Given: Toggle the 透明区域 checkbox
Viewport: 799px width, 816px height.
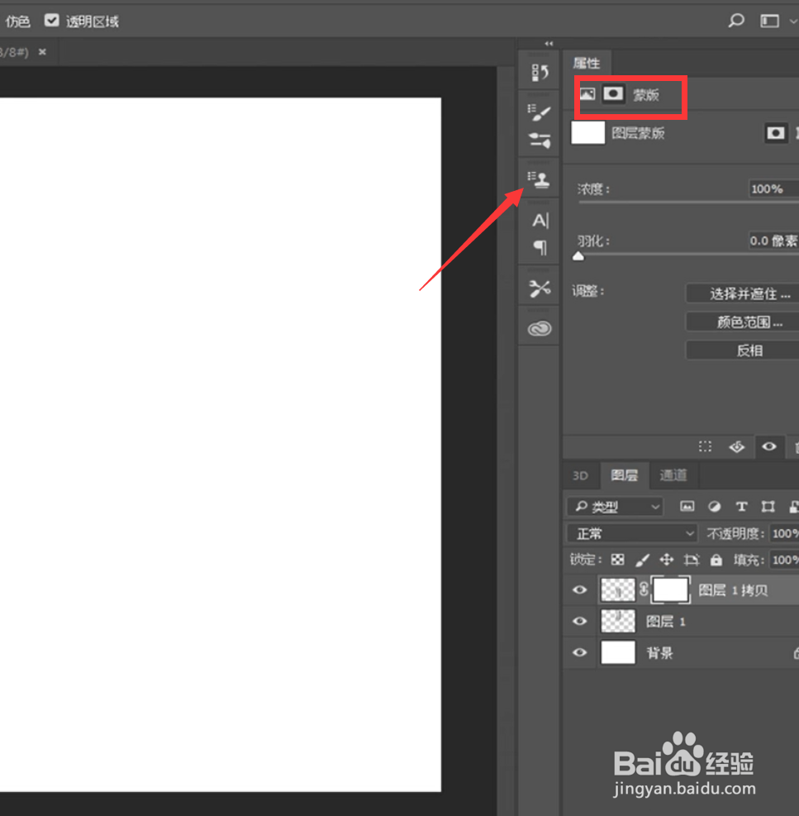Looking at the screenshot, I should tap(51, 21).
